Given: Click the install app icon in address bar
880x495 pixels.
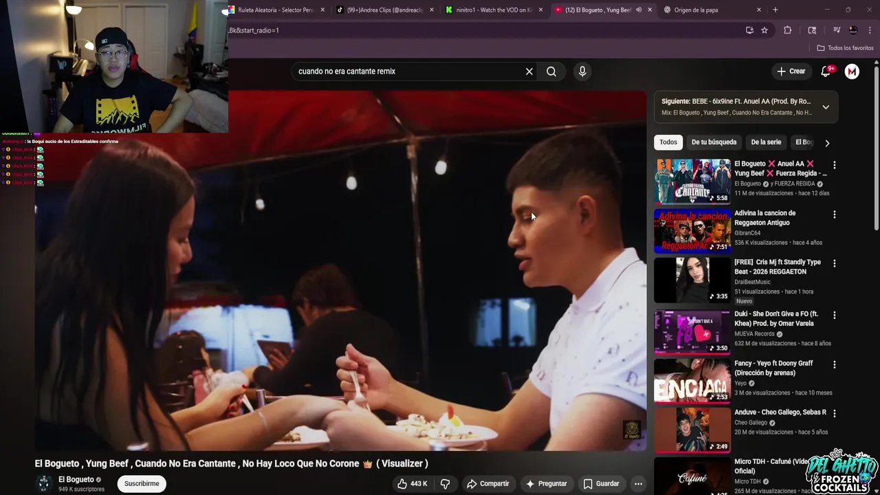Looking at the screenshot, I should point(749,30).
